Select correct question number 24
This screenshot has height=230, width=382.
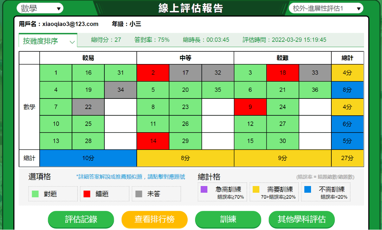coord(283,107)
